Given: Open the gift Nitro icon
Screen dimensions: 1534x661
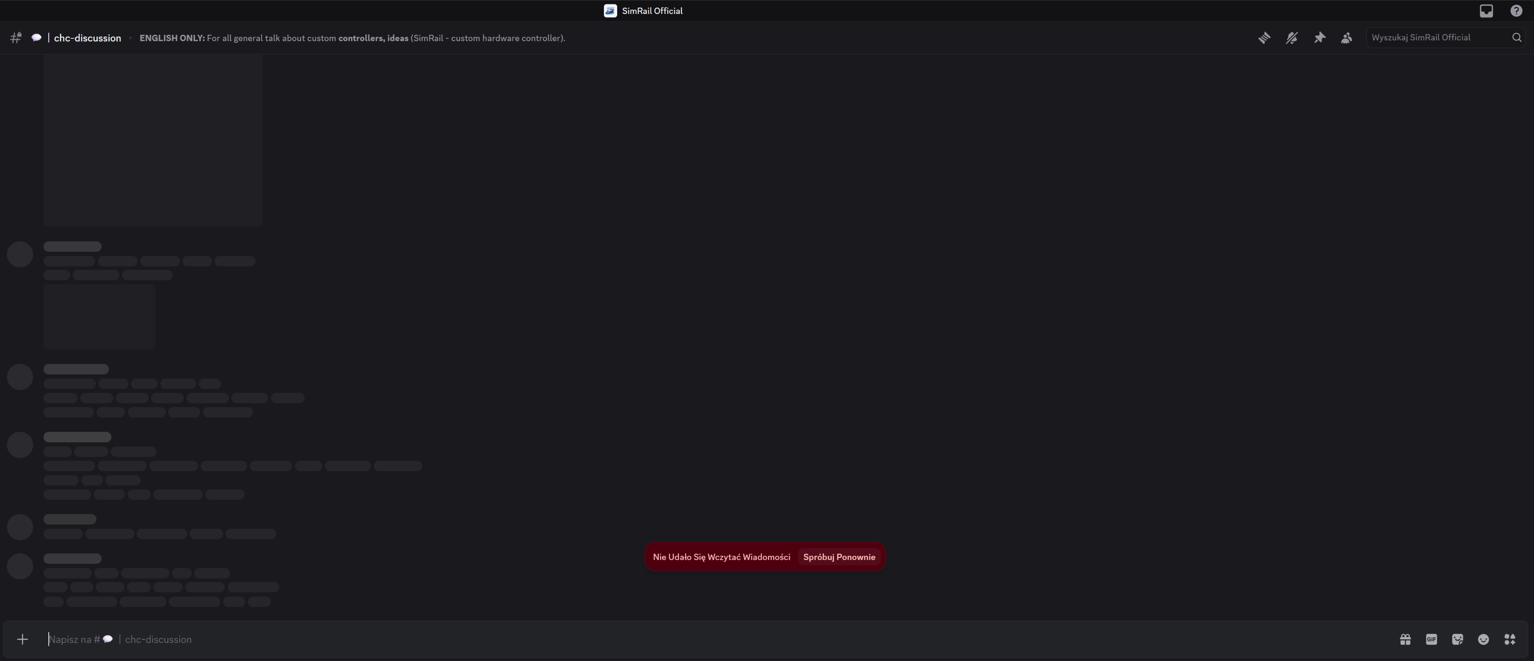Looking at the screenshot, I should [1405, 639].
